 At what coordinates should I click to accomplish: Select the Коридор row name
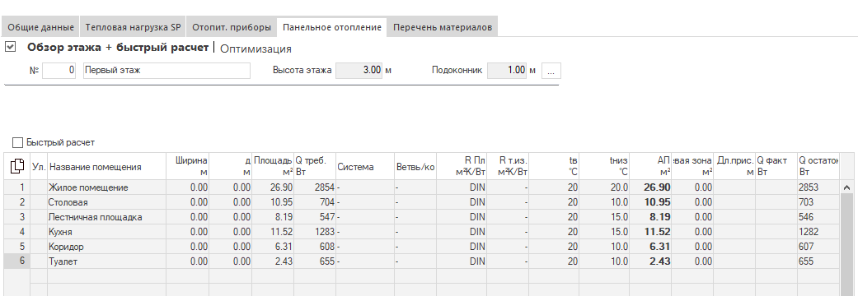click(66, 247)
